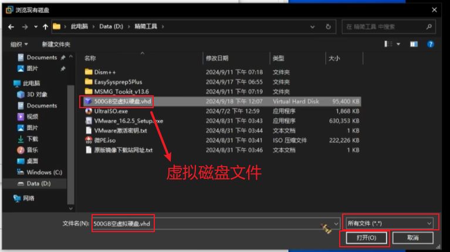Click 新建文件夹 in the toolbar
The width and height of the screenshot is (450, 252).
(x=56, y=44)
